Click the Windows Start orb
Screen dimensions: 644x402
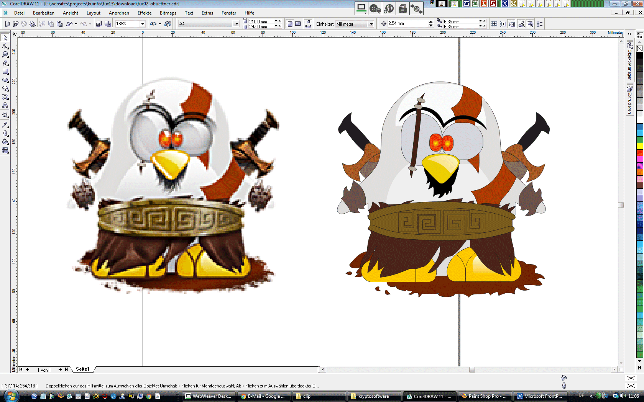tap(11, 396)
